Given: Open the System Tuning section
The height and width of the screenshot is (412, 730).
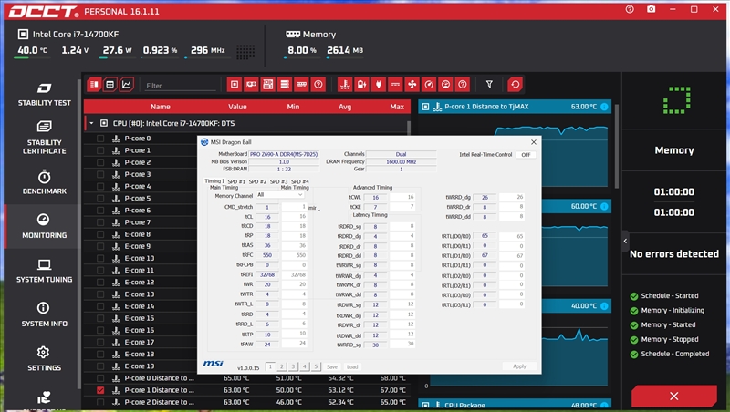Looking at the screenshot, I should (x=44, y=271).
